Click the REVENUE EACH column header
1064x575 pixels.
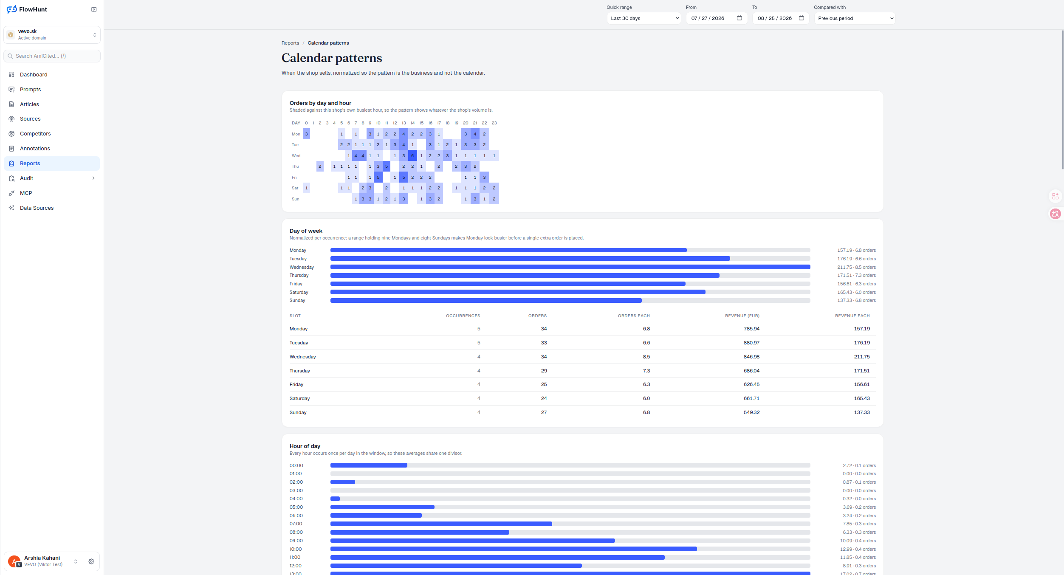852,316
